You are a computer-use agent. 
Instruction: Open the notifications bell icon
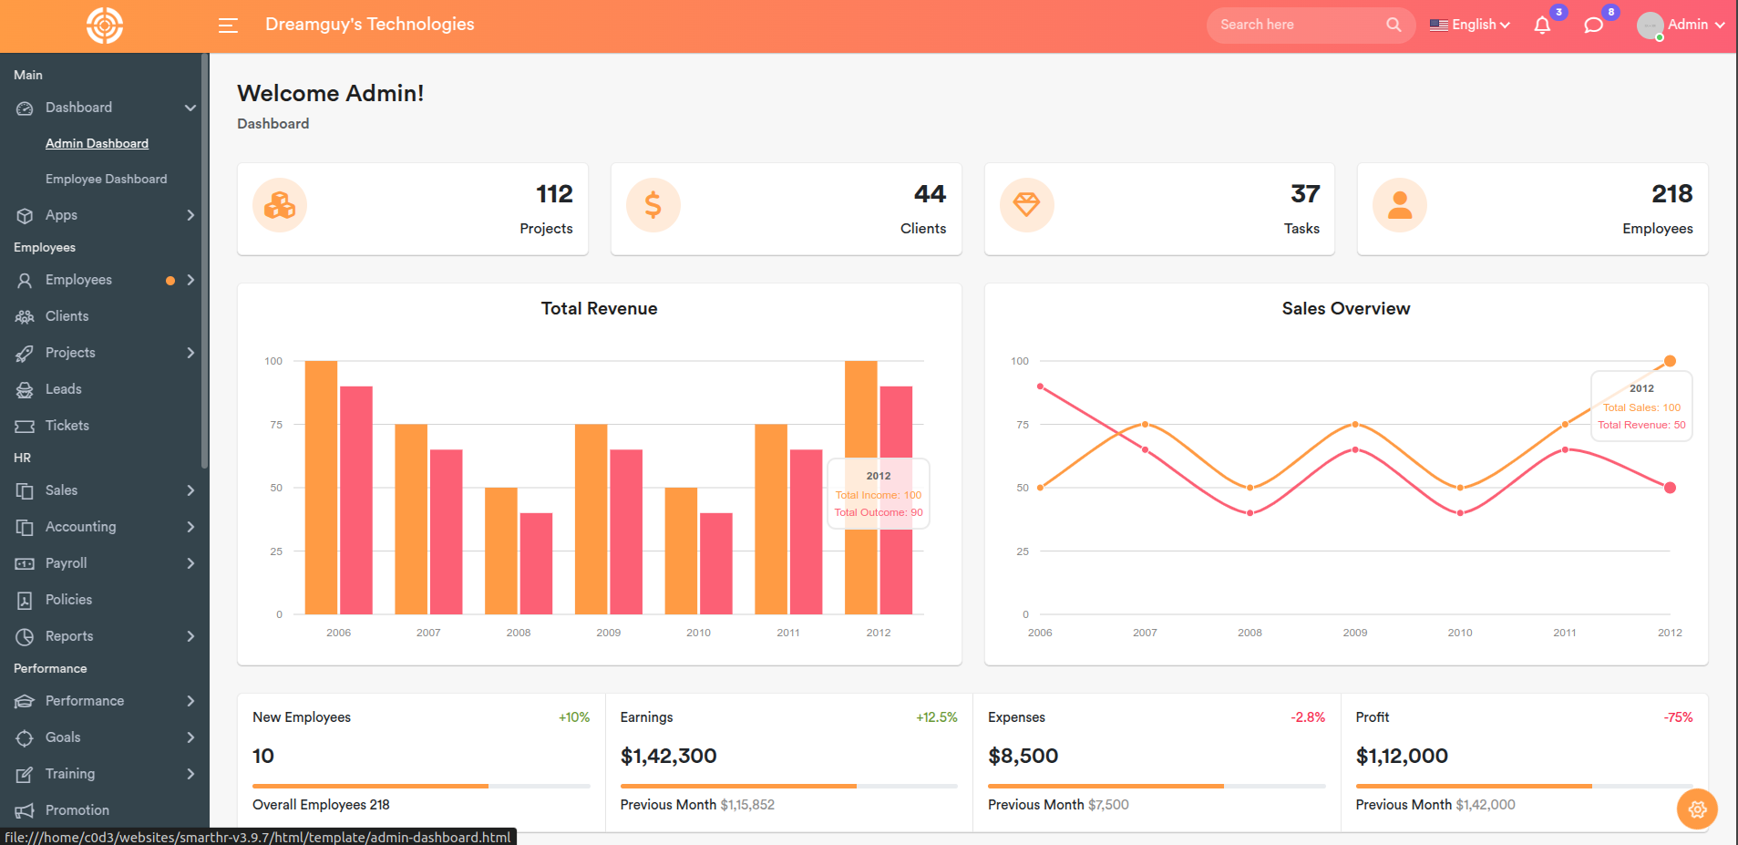click(x=1542, y=26)
